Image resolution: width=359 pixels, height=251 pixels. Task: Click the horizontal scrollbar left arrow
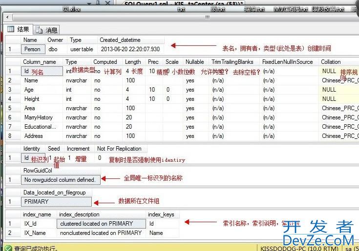coord(7,17)
